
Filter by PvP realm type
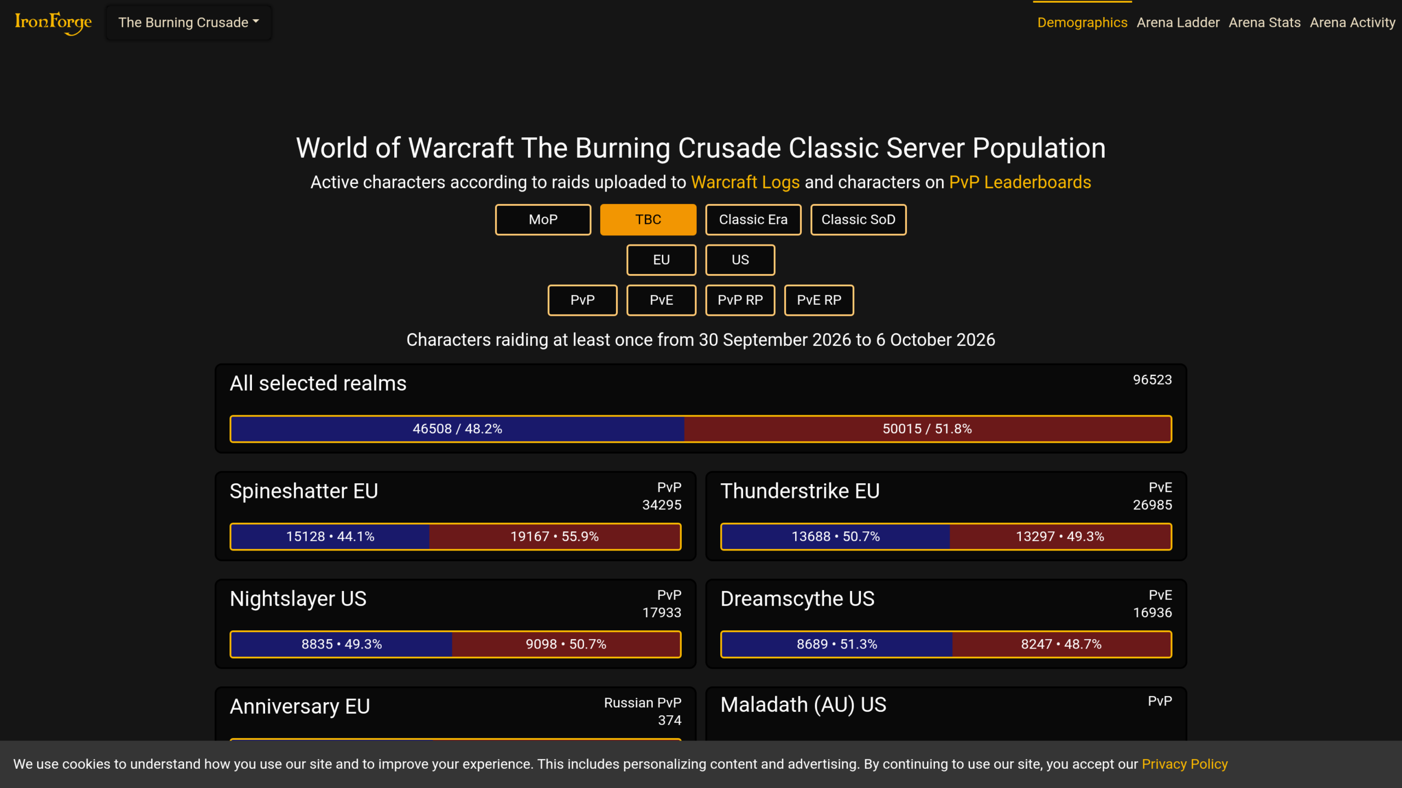point(582,300)
